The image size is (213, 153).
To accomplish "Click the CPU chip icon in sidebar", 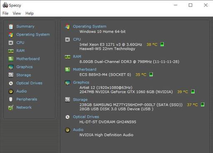I will 11,43.
